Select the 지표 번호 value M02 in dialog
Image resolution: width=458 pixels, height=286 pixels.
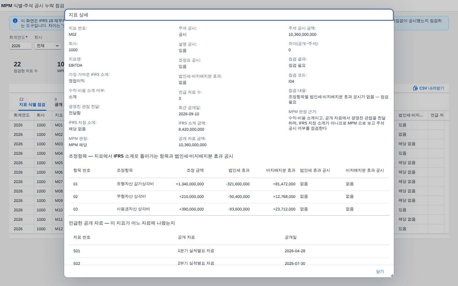tap(73, 34)
